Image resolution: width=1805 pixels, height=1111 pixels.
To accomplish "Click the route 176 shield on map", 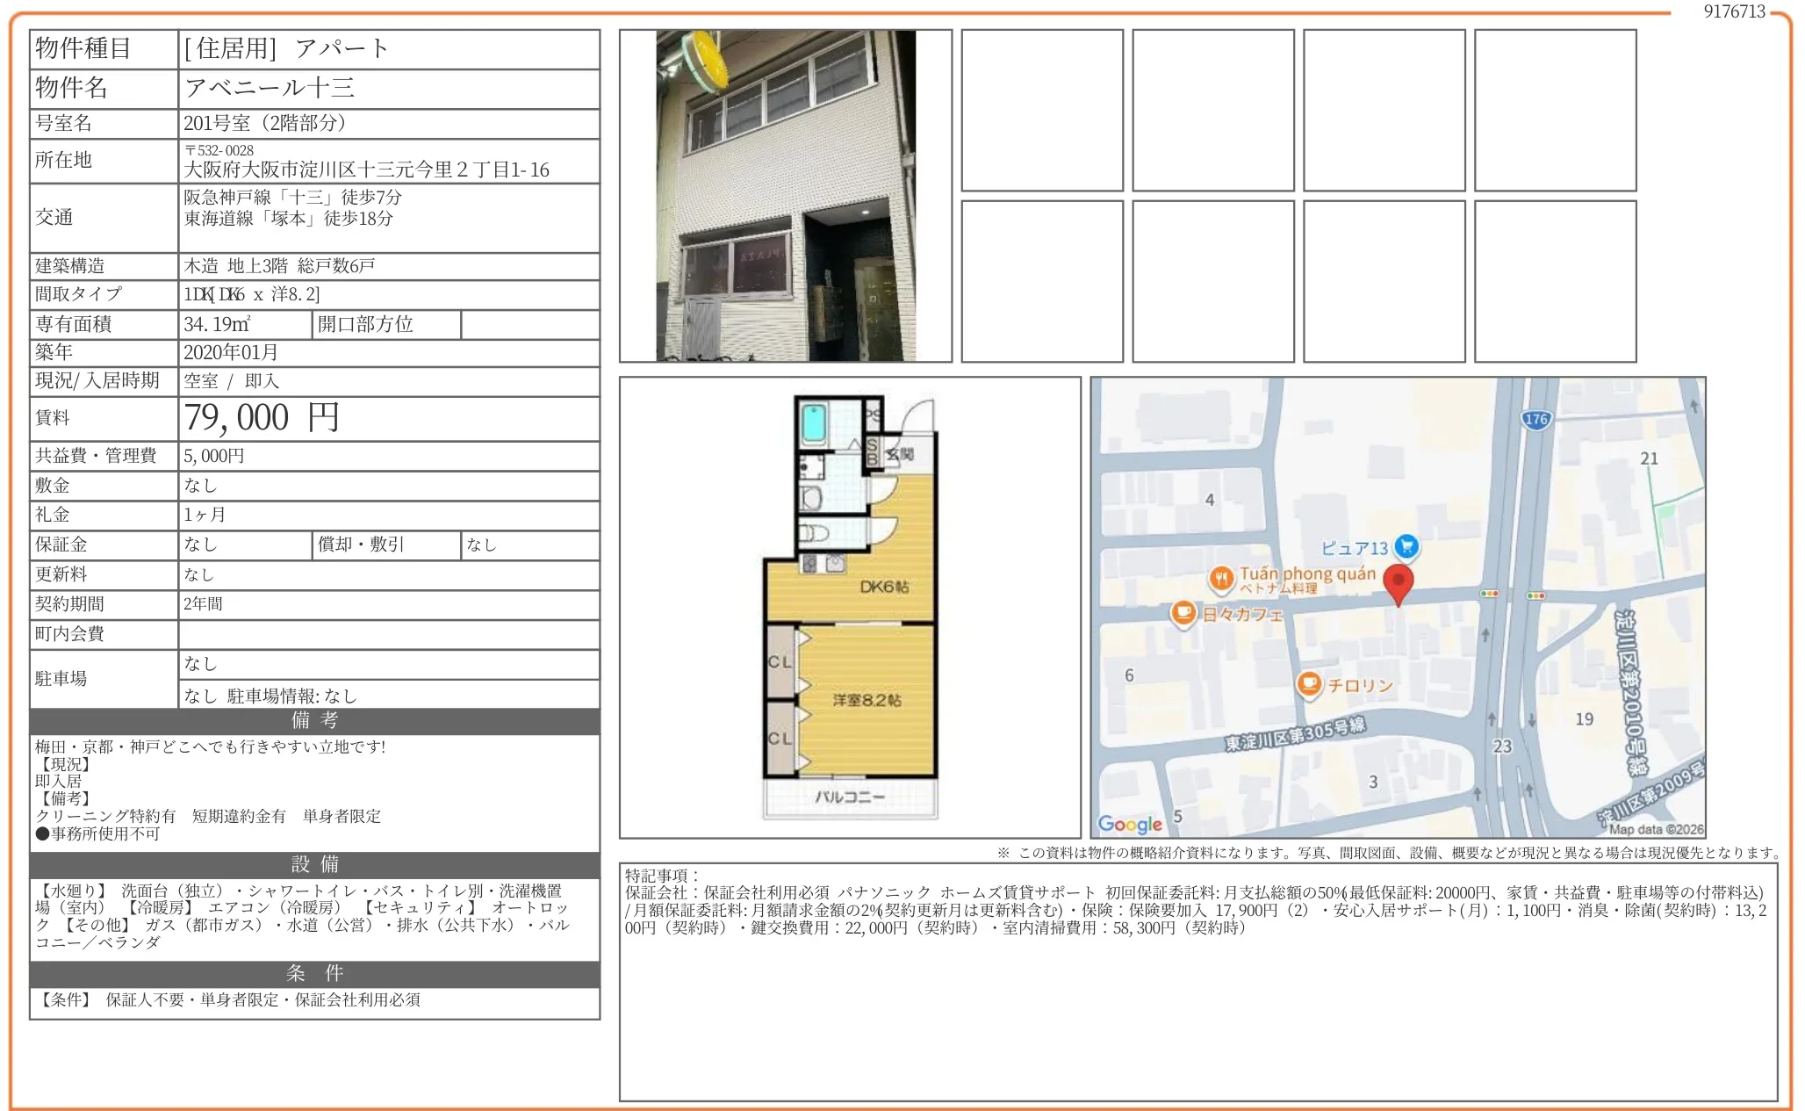I will click(1535, 420).
